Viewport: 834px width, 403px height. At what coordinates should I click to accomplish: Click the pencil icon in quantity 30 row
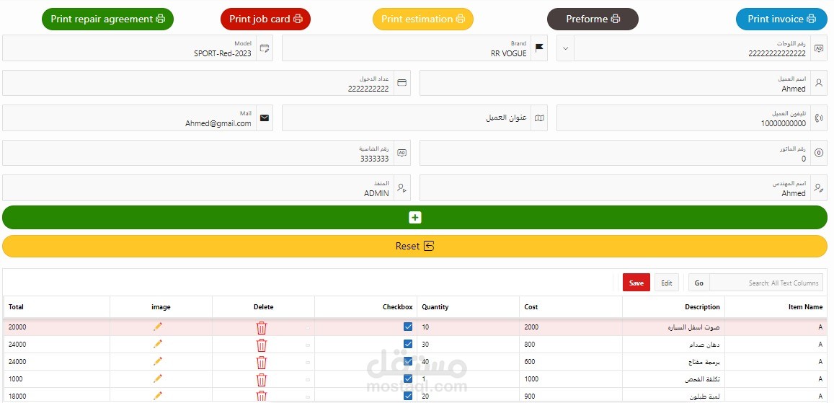tap(157, 344)
